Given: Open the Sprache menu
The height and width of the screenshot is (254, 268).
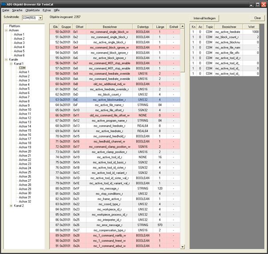Looking at the screenshot, I should (x=17, y=10).
